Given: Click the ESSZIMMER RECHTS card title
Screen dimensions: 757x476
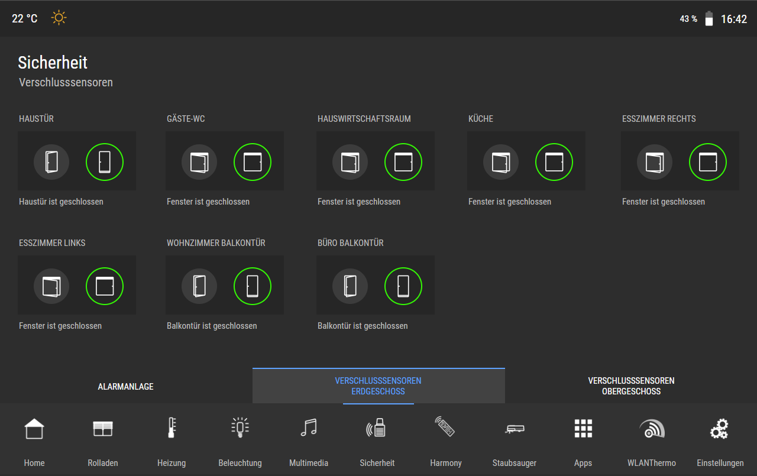Looking at the screenshot, I should pyautogui.click(x=659, y=119).
